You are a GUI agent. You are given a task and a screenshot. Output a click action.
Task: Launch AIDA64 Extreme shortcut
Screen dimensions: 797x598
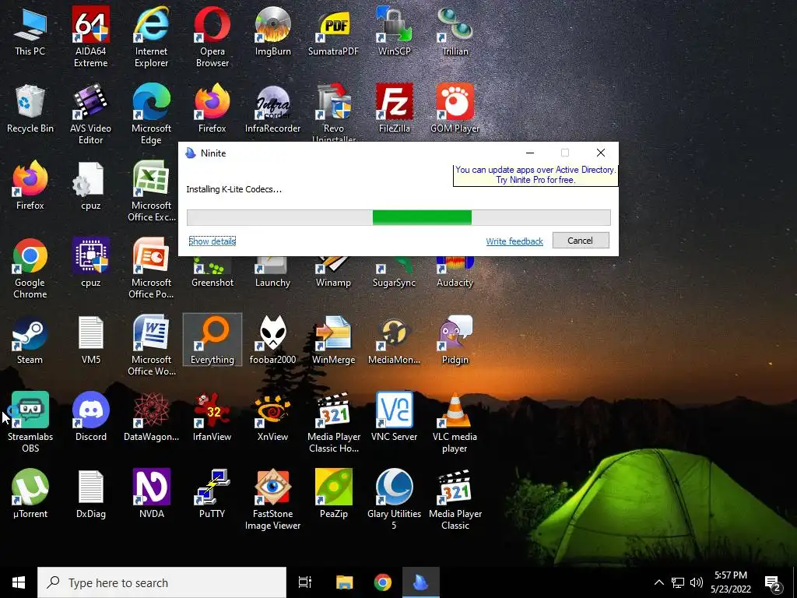91,37
